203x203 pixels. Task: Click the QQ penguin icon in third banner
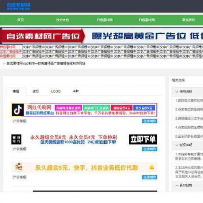19,167
